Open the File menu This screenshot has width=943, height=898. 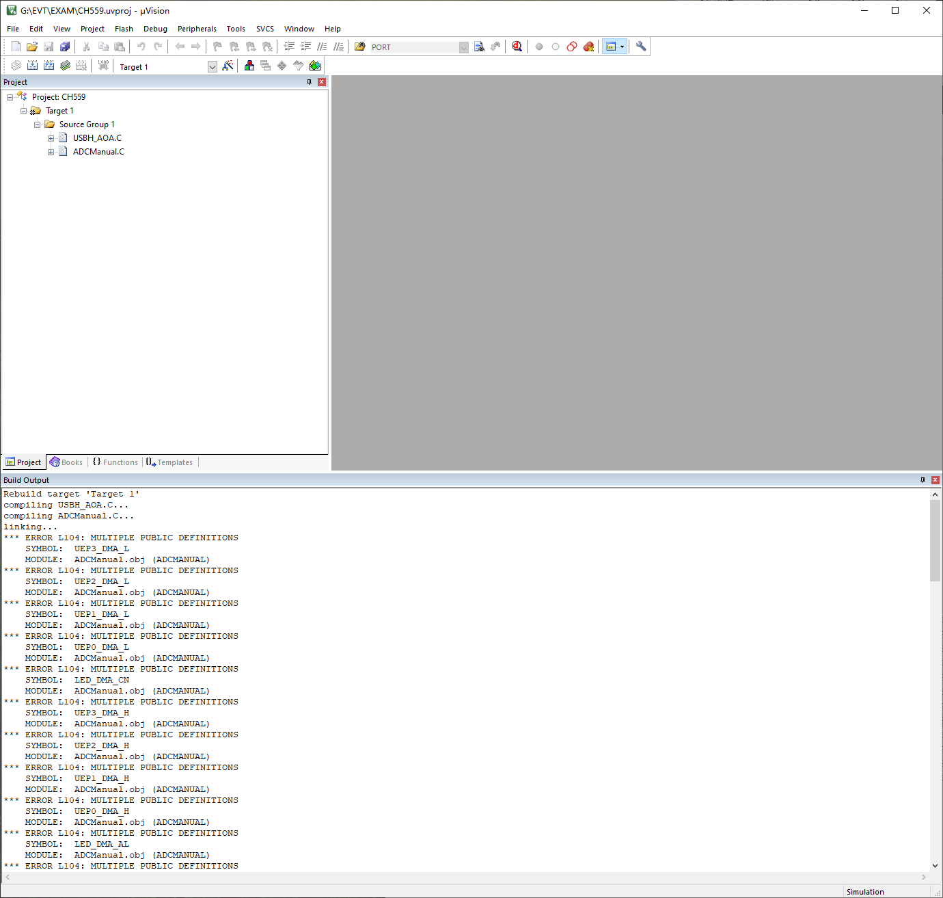coord(13,29)
